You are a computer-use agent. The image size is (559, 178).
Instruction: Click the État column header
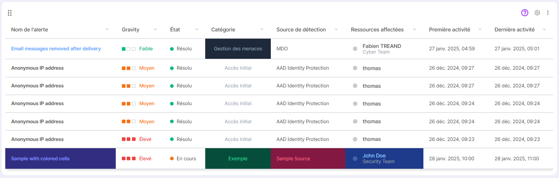coord(175,29)
